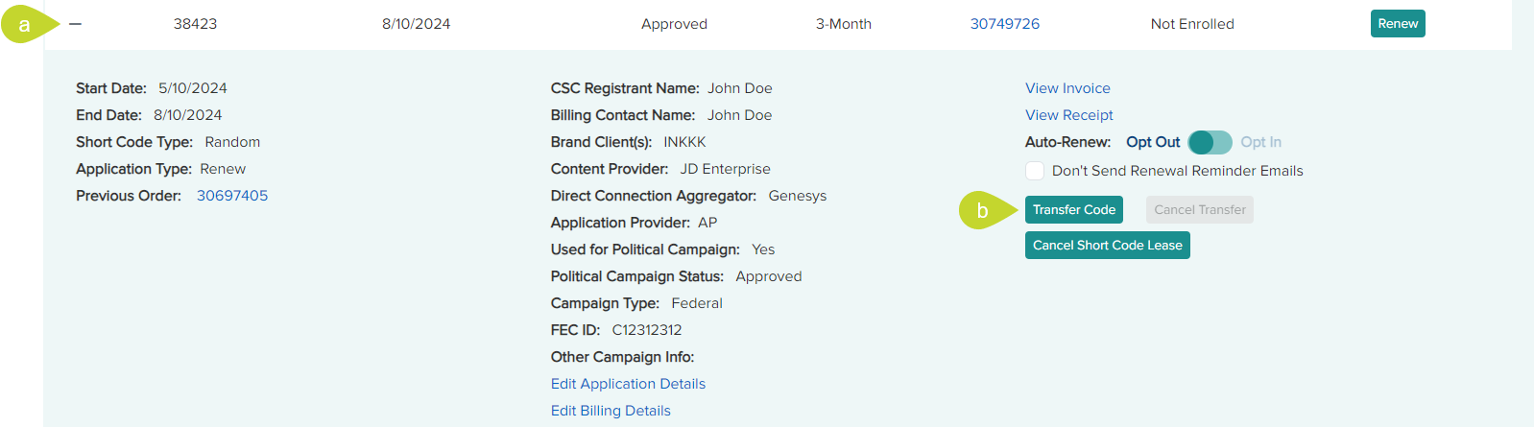Image resolution: width=1534 pixels, height=427 pixels.
Task: Open previous order 30697405
Action: coord(232,196)
